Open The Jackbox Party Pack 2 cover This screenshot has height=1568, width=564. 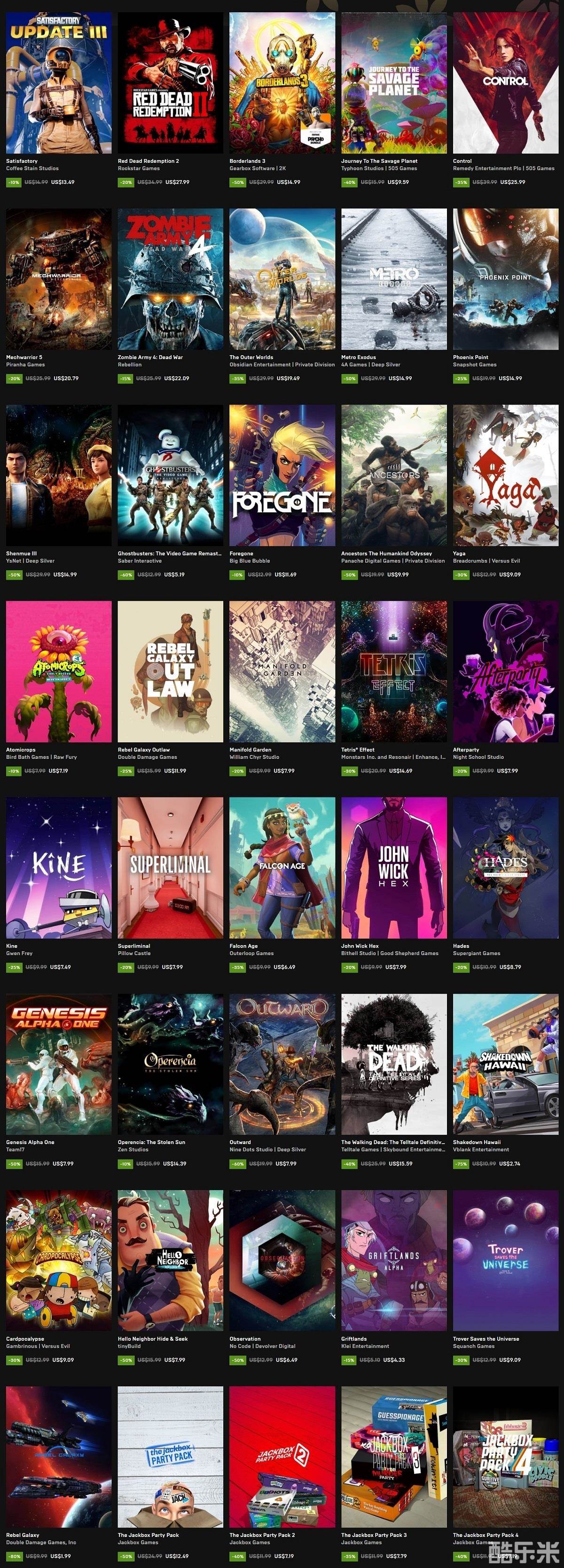(x=282, y=1457)
